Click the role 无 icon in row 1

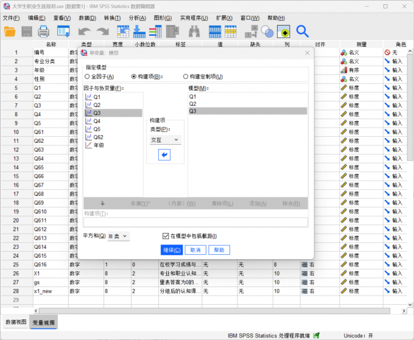tap(387, 52)
